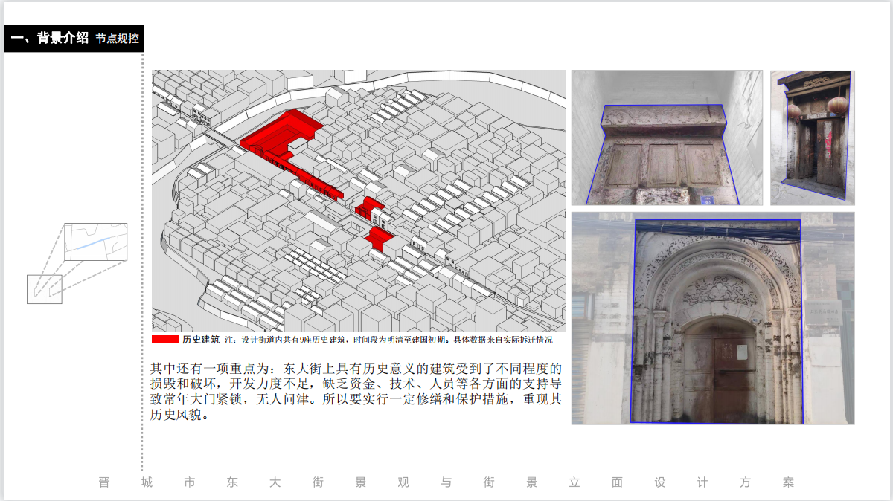Click the red 历史建筑 legend swatch
The height and width of the screenshot is (501, 893).
(165, 339)
